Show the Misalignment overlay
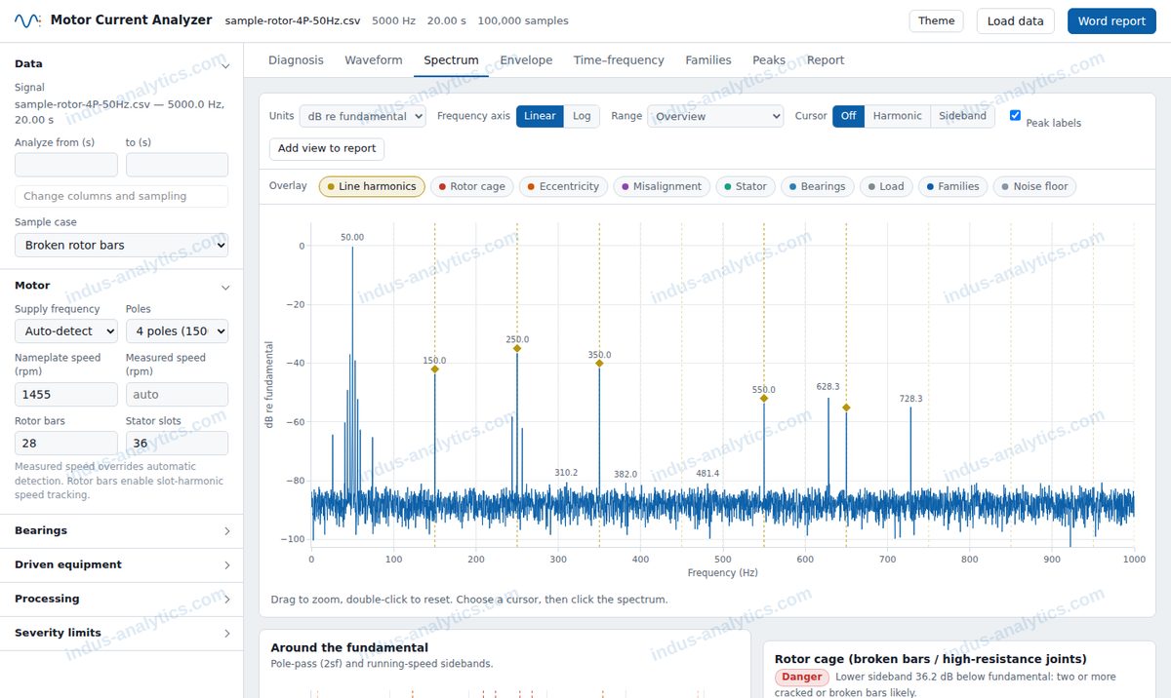 (x=662, y=186)
